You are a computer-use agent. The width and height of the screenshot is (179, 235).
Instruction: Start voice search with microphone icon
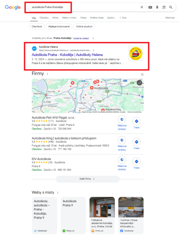pyautogui.click(x=157, y=7)
